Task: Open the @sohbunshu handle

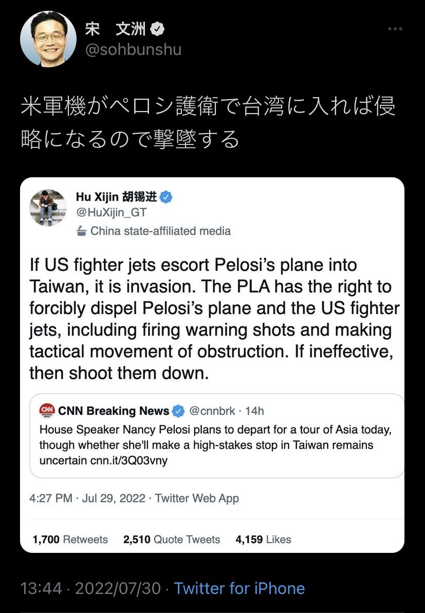Action: (x=132, y=50)
